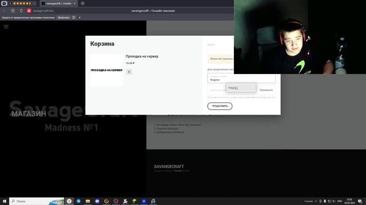This screenshot has width=366, height=205.
Task: Open the pinned tab with yellow circles
Action: pyautogui.click(x=22, y=3)
